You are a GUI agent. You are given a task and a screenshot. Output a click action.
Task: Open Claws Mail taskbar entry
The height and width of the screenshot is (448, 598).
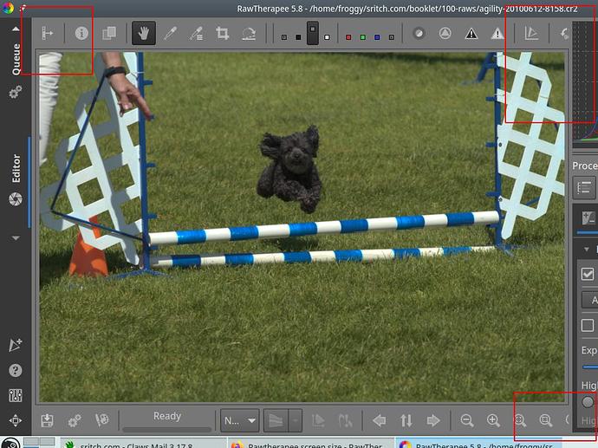[144, 443]
